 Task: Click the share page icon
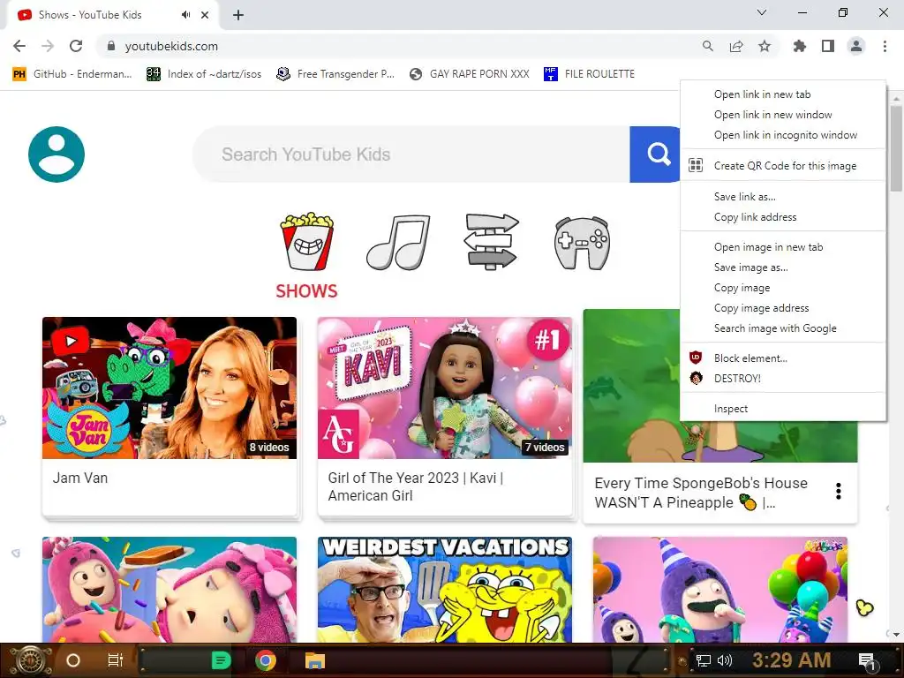coord(736,46)
